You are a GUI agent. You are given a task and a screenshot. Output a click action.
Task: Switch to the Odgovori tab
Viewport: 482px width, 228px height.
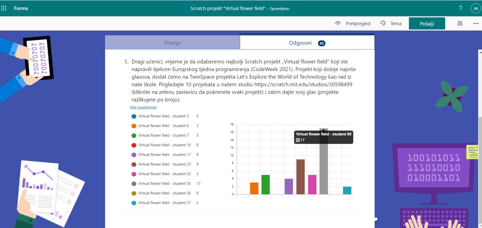[307, 43]
